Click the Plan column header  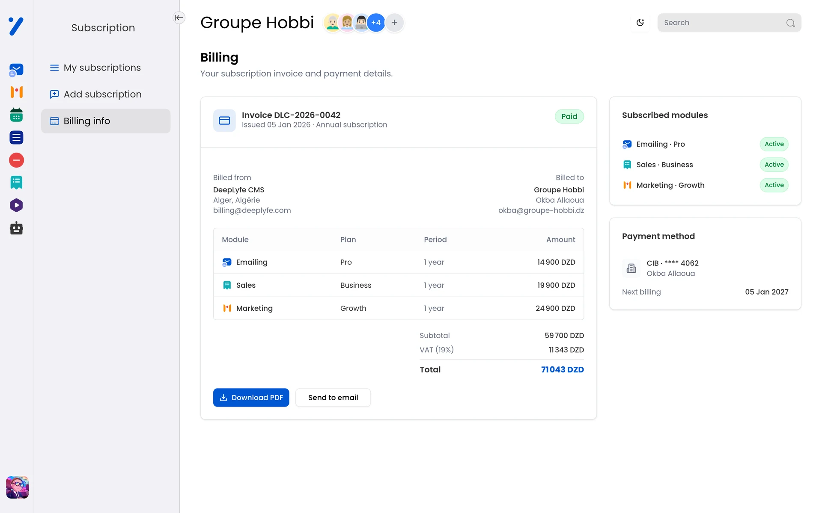coord(348,239)
